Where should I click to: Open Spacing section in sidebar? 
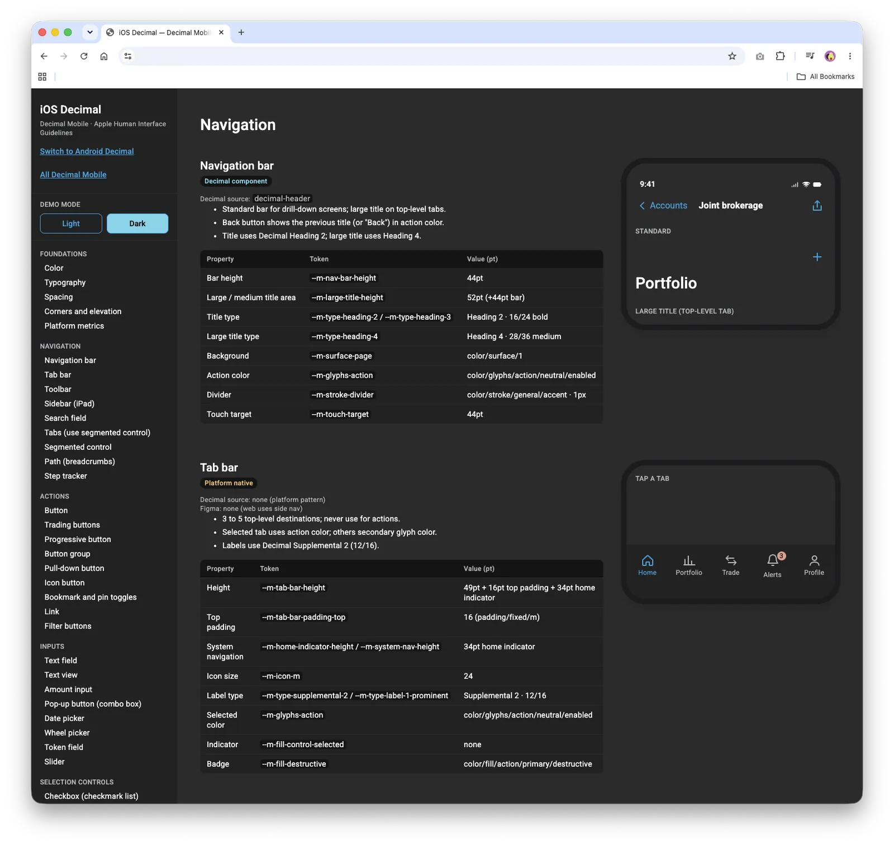[59, 297]
